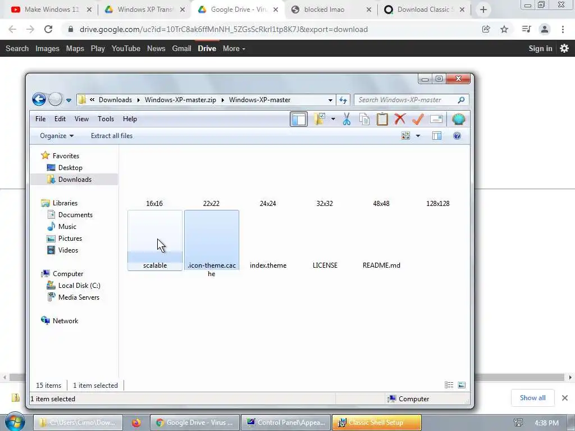The width and height of the screenshot is (575, 431).
Task: Open the Organize dropdown menu
Action: click(x=57, y=136)
